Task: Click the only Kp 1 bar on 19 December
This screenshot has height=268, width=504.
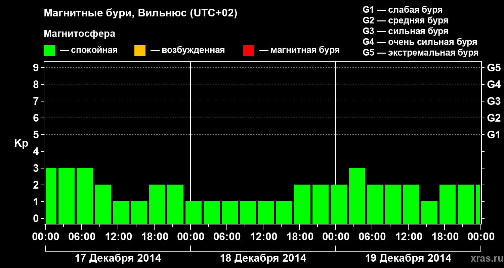Action: (429, 212)
